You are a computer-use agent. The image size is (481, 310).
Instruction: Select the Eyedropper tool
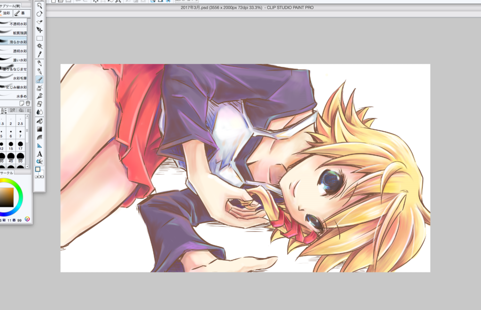[39, 55]
